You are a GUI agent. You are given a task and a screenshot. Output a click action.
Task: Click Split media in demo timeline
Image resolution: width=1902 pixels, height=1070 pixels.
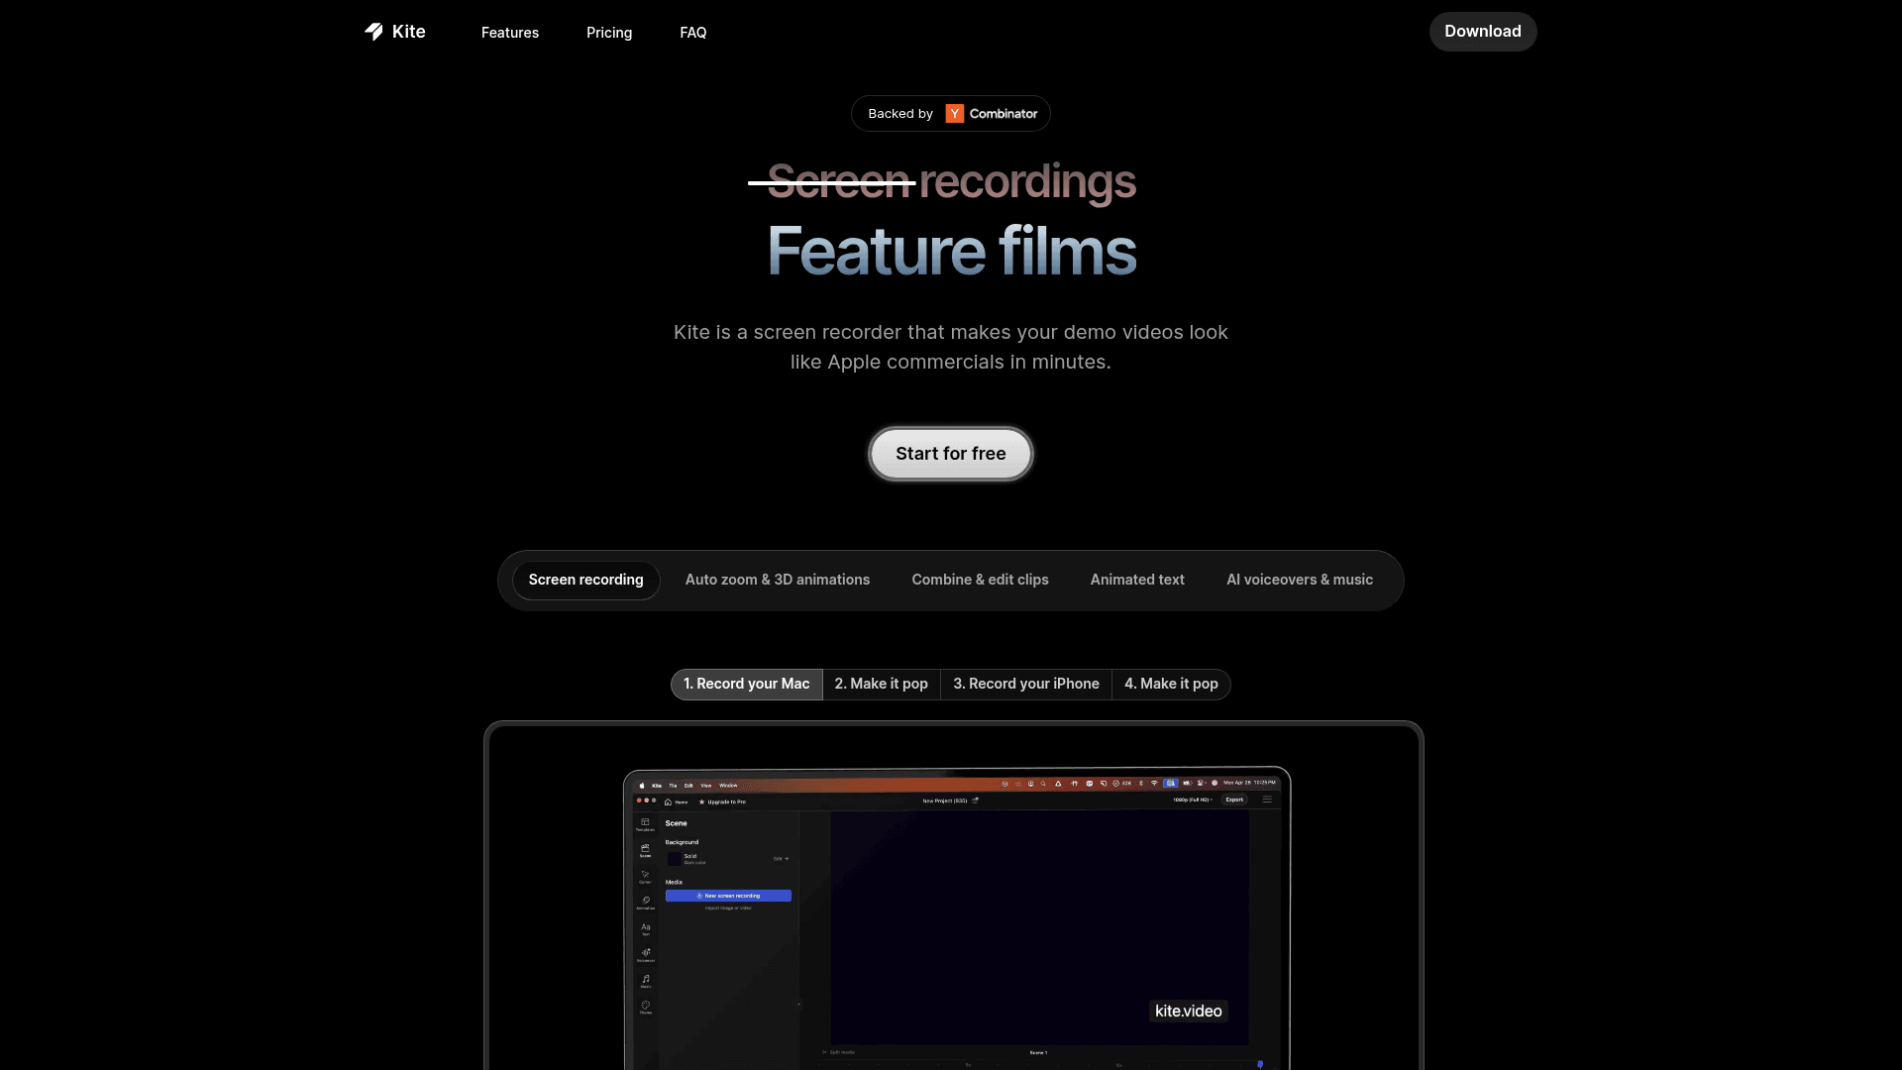[x=838, y=1052]
